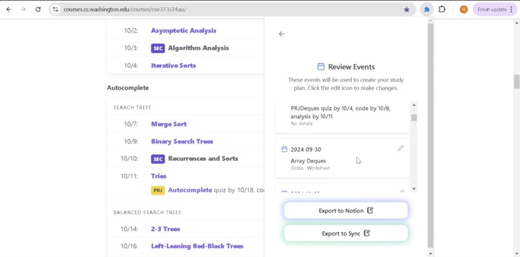The width and height of the screenshot is (520, 257).
Task: Go back with the panel's arrow
Action: point(281,34)
